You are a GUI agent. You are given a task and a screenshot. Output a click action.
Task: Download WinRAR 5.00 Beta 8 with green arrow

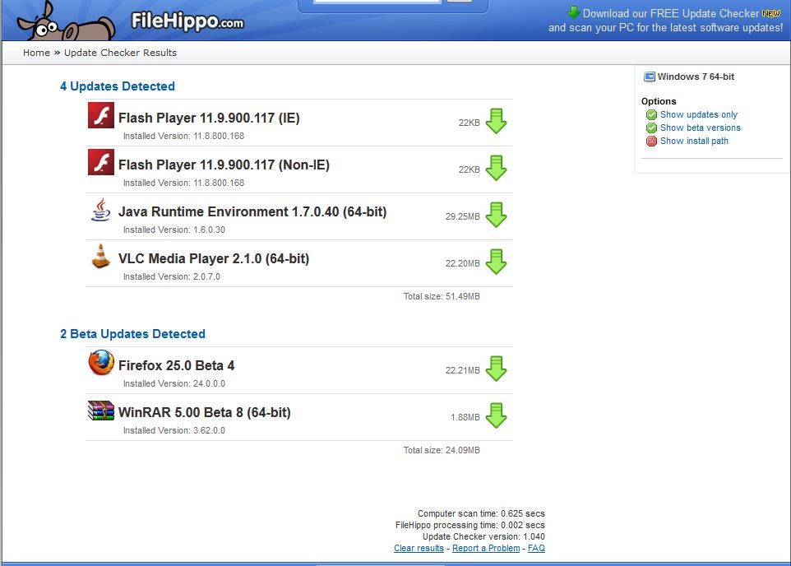[496, 416]
